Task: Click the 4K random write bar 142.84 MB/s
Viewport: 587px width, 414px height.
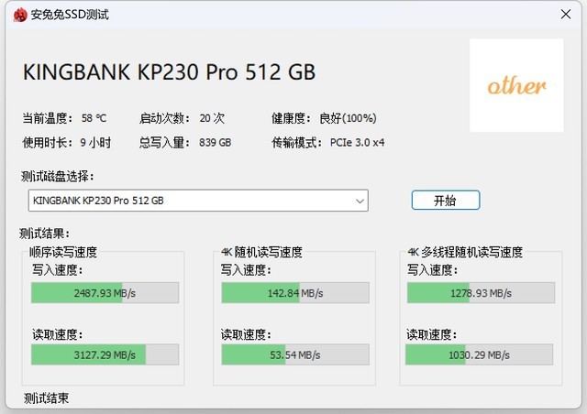Action: [x=295, y=293]
